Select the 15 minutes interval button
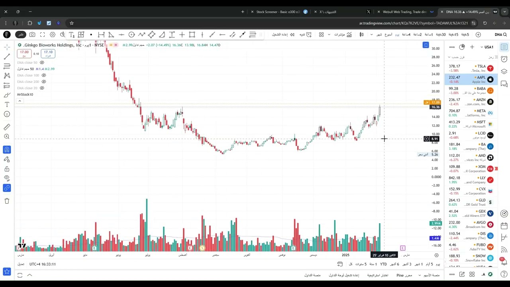This screenshot has width=510, height=287. (454, 35)
